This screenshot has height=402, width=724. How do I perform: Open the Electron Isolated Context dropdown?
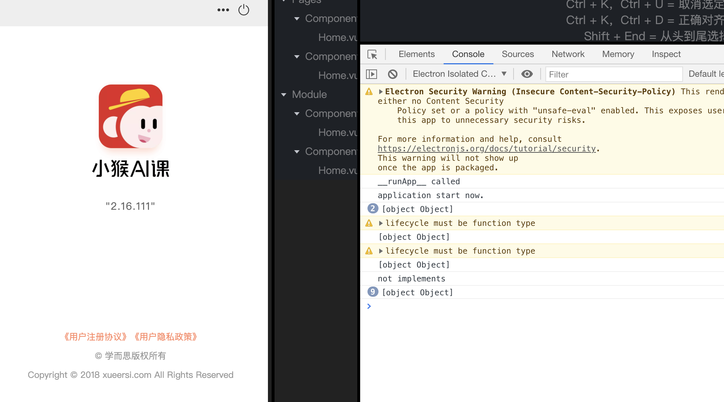point(459,74)
